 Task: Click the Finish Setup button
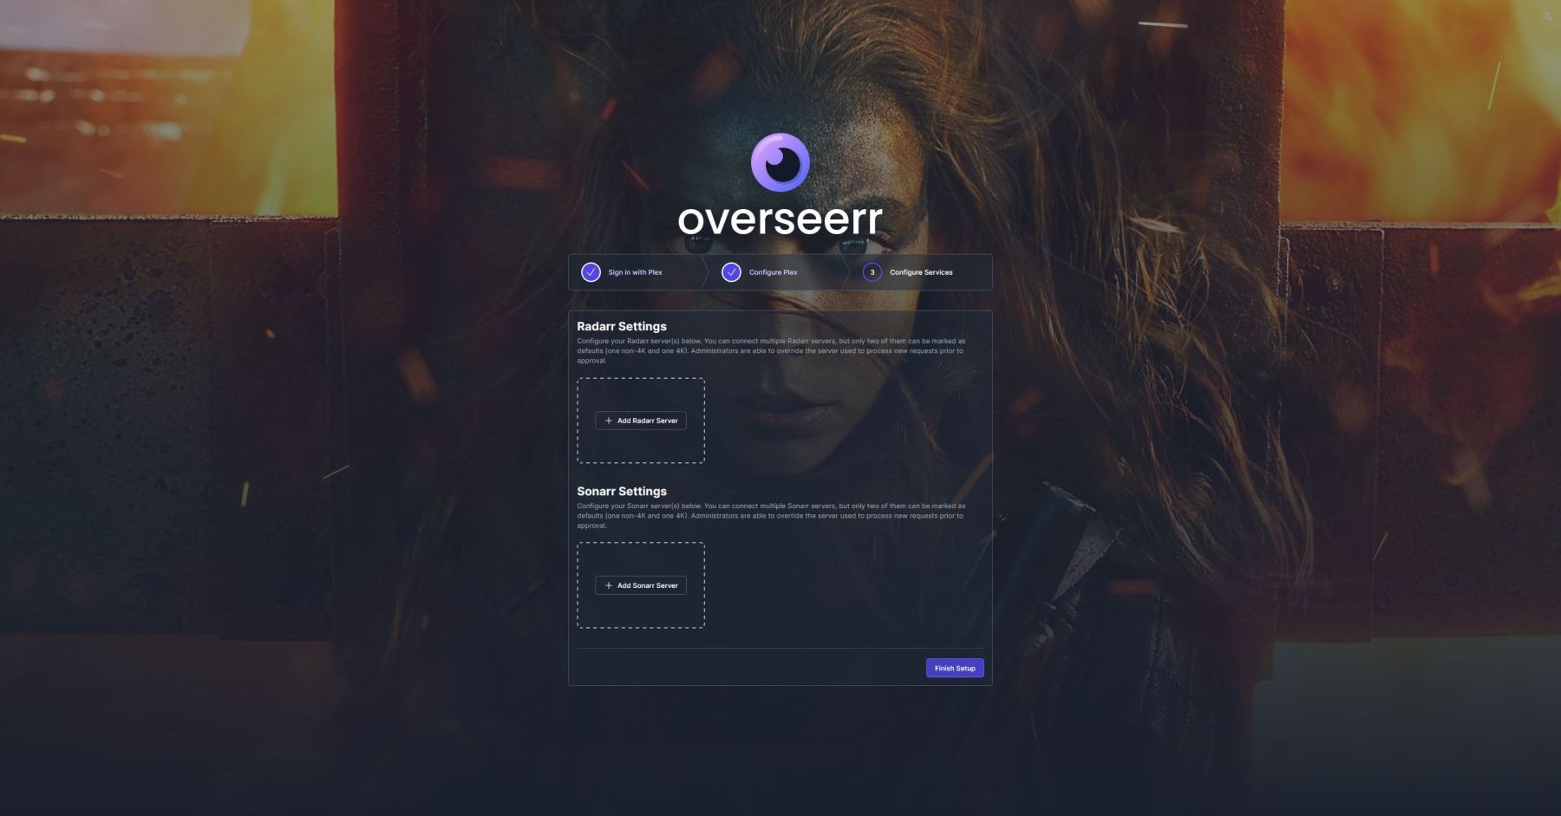point(955,669)
